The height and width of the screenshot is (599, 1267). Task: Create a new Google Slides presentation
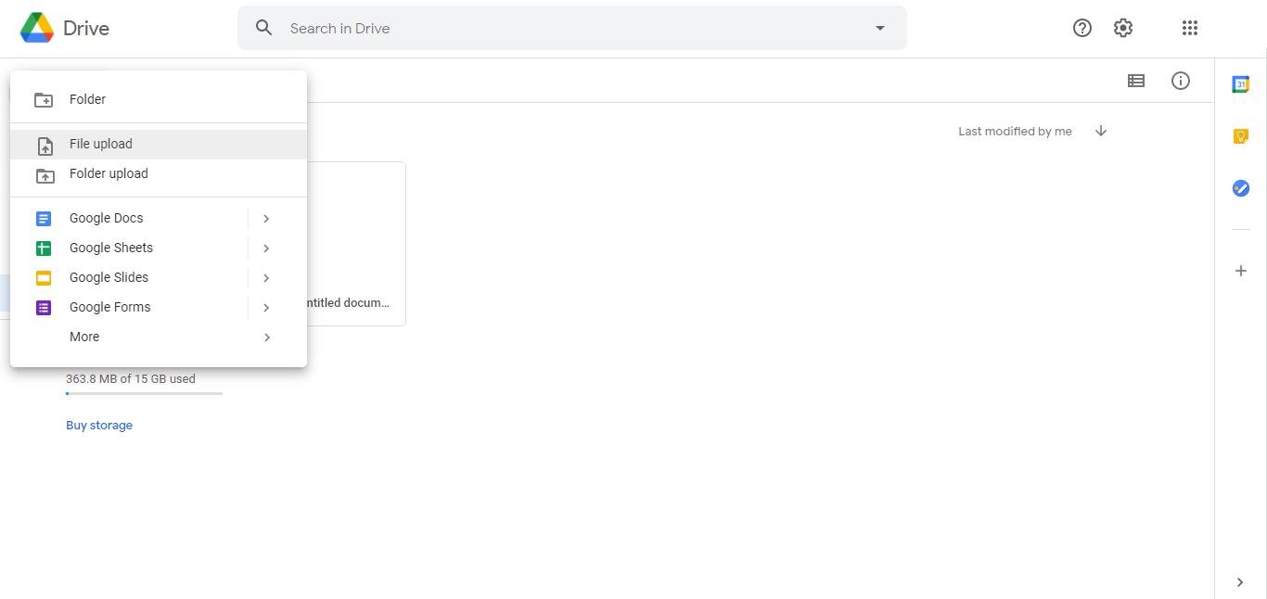click(x=129, y=277)
